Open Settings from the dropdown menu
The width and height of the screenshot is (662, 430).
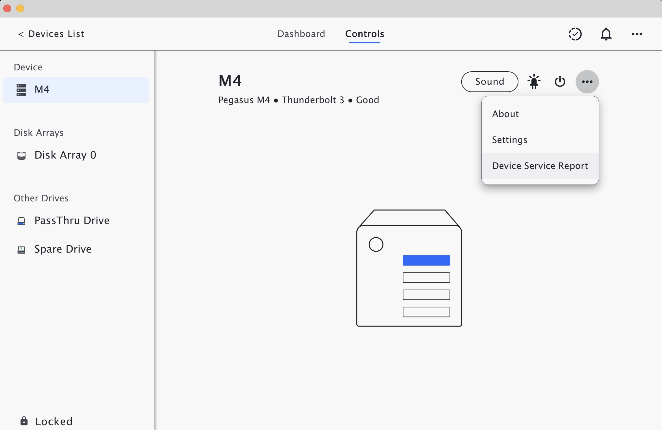(509, 140)
